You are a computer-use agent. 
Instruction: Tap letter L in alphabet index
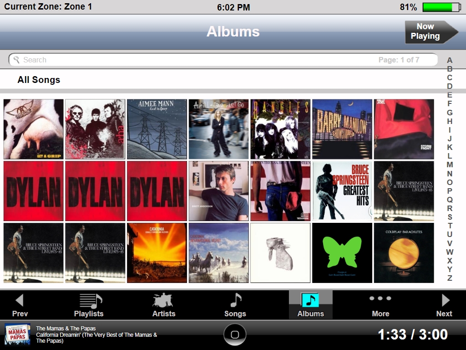(450, 156)
